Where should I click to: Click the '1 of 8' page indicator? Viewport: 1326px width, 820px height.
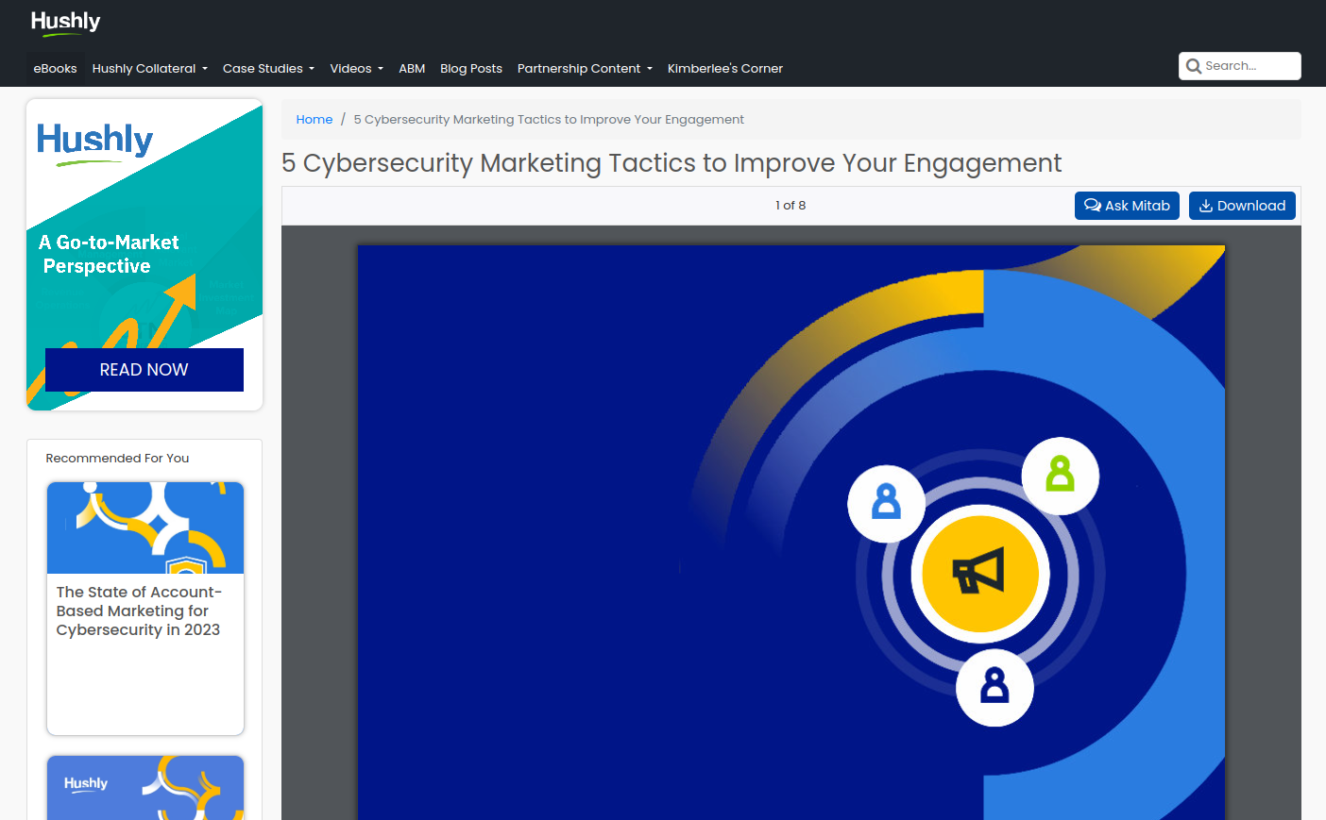tap(790, 206)
